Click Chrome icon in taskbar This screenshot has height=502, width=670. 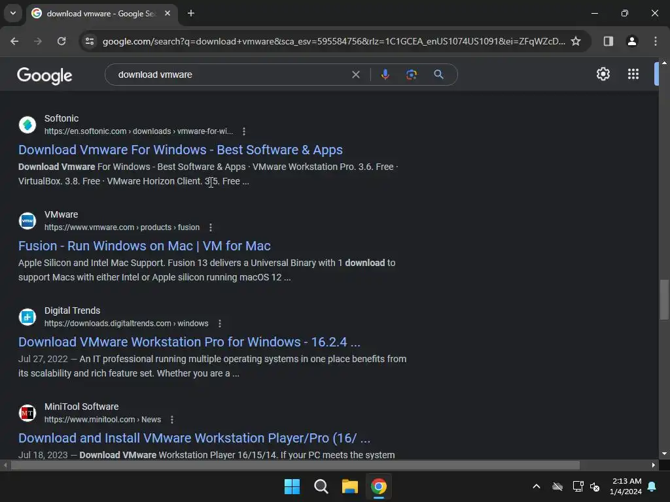[379, 486]
